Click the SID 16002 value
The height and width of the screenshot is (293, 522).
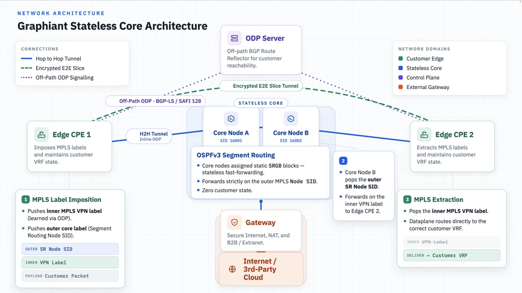pos(291,140)
